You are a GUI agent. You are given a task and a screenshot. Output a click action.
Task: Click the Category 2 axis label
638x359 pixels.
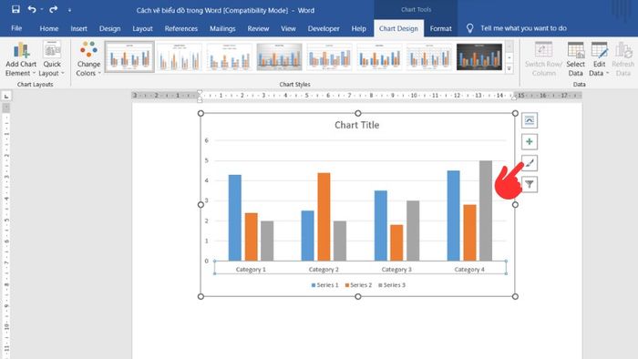click(324, 269)
